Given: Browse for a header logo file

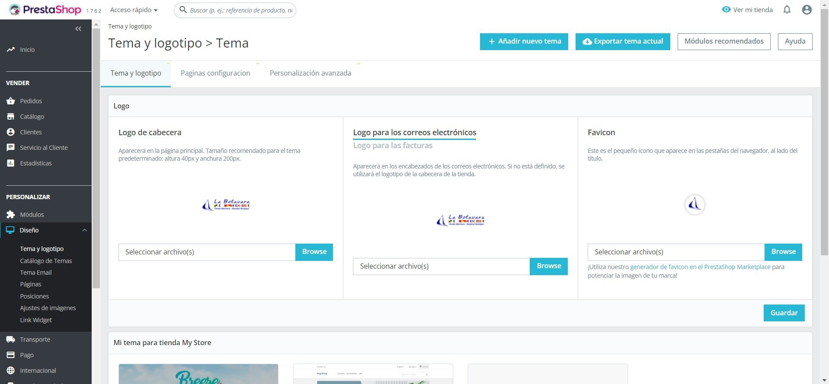Looking at the screenshot, I should (x=314, y=252).
